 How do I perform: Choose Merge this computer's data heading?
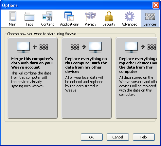[32, 63]
